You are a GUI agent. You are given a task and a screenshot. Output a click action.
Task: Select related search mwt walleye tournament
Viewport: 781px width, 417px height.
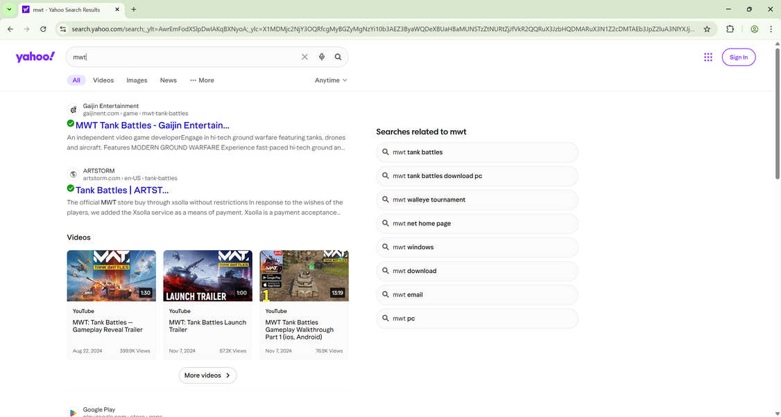pos(477,199)
